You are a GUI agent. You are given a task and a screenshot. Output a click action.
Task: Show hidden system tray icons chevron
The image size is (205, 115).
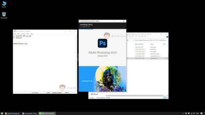pos(184,113)
